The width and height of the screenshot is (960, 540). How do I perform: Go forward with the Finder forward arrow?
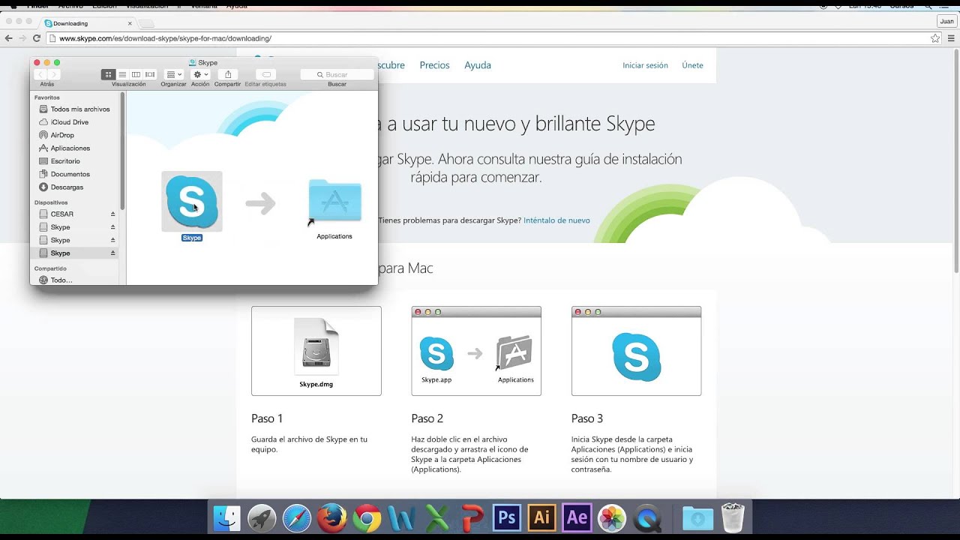click(53, 74)
